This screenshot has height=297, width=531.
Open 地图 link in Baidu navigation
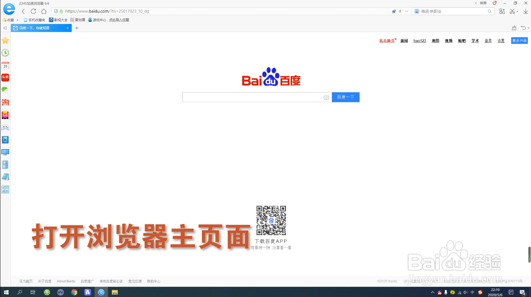coord(435,41)
